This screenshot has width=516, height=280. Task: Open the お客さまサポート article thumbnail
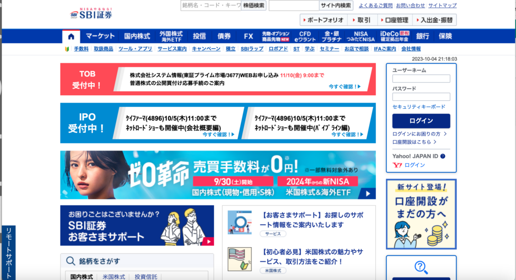pos(239,223)
